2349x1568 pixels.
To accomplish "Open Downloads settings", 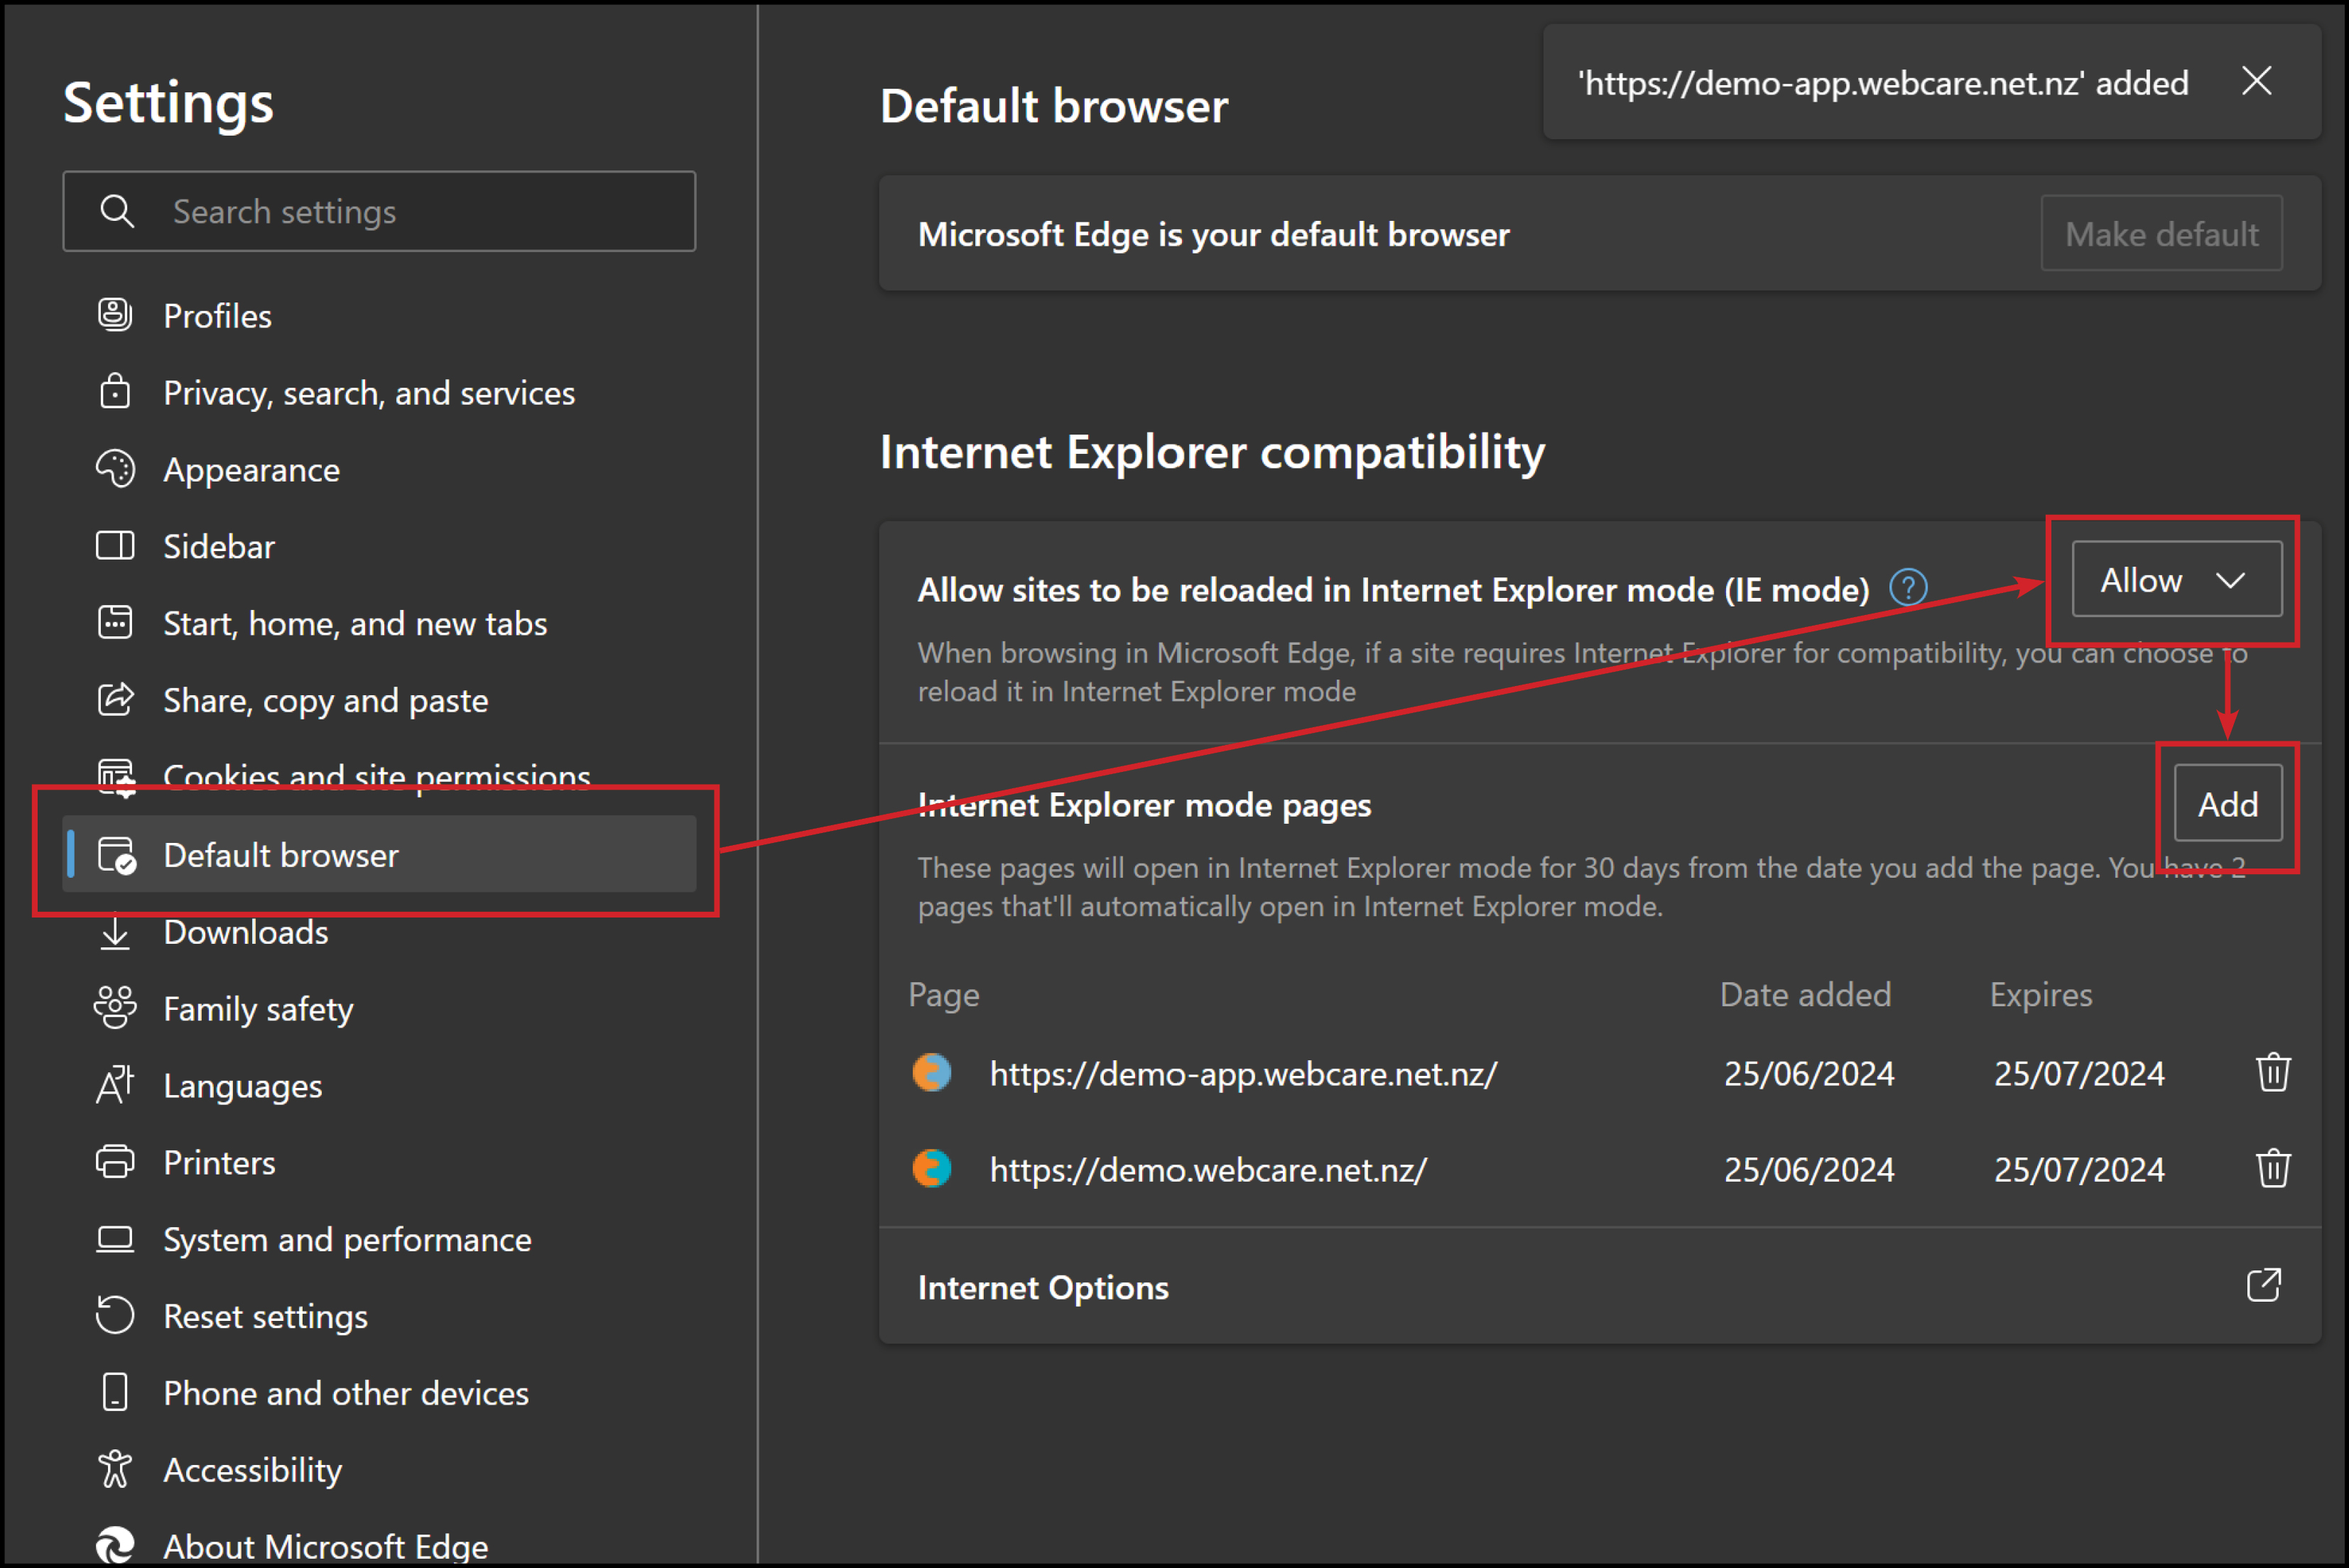I will coord(379,932).
